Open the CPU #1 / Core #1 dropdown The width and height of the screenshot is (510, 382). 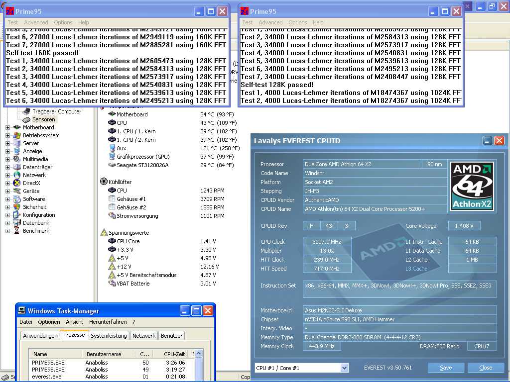coord(345,368)
